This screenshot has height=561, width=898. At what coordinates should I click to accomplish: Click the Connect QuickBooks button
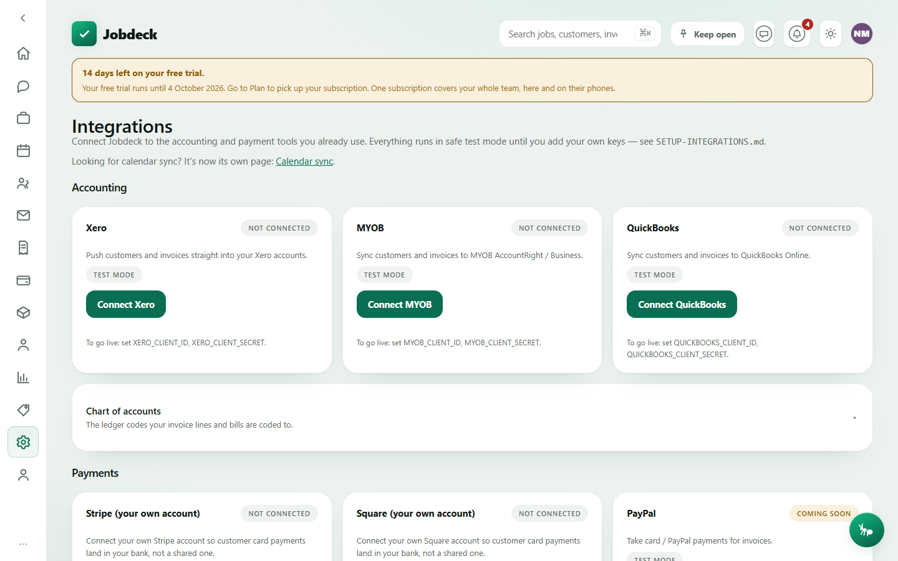point(682,304)
